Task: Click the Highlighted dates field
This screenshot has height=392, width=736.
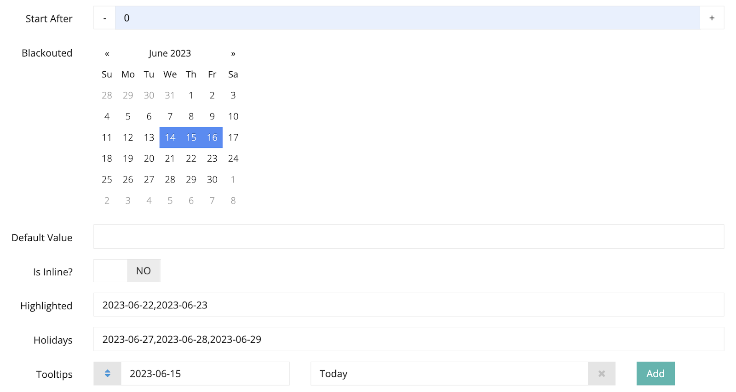Action: pos(409,305)
